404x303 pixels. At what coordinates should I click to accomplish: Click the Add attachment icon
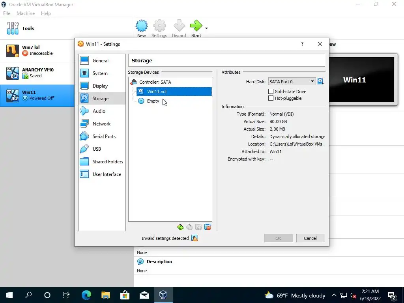click(198, 227)
